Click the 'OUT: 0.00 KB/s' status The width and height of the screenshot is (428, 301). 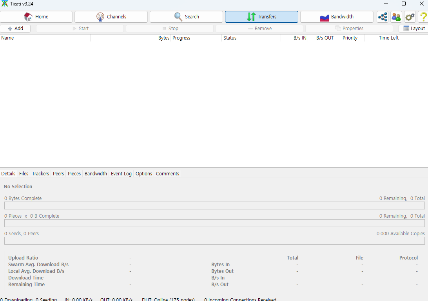point(116,299)
